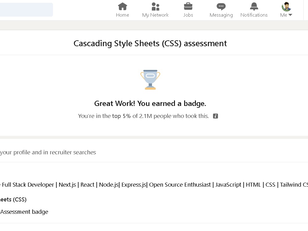
Task: View the earned CSS assessment badge graphic
Action: (150, 79)
